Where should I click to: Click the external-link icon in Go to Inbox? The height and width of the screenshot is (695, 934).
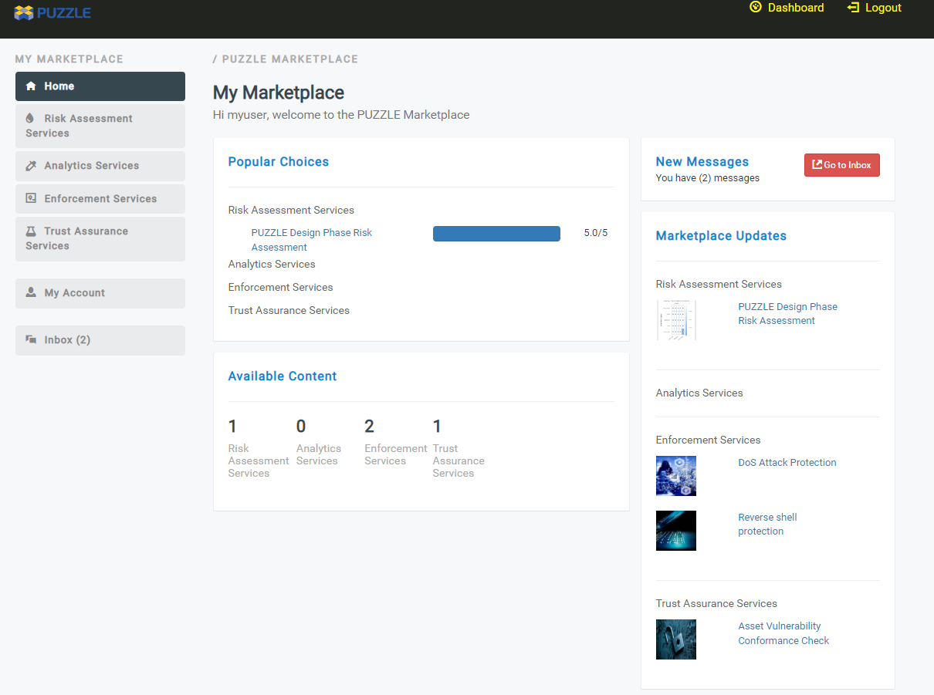(817, 165)
